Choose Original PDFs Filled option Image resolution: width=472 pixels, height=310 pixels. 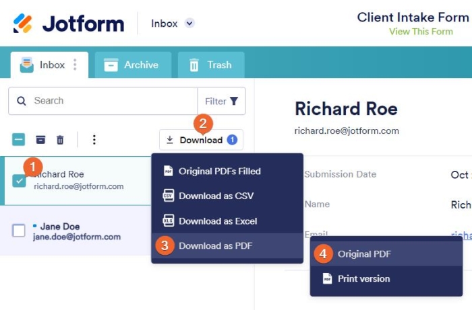coord(227,171)
